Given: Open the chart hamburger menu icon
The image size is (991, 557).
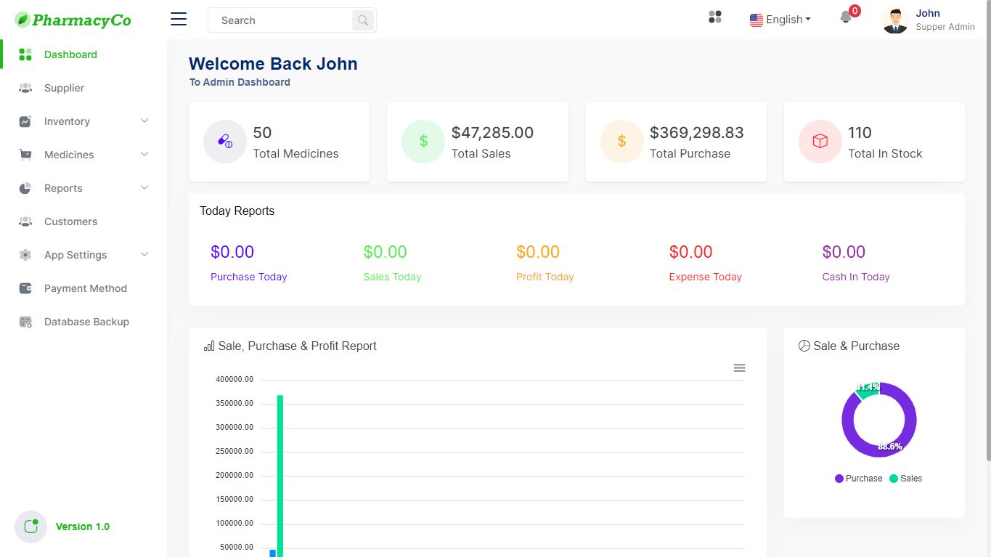Looking at the screenshot, I should 739,368.
